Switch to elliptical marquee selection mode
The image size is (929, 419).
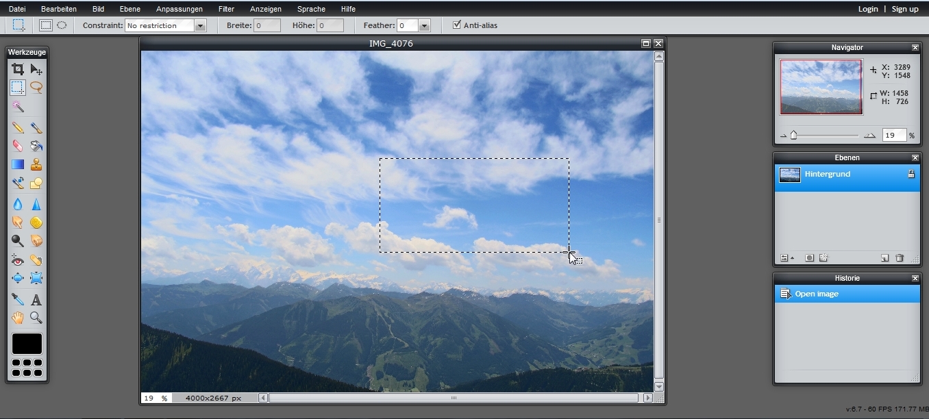tap(62, 25)
